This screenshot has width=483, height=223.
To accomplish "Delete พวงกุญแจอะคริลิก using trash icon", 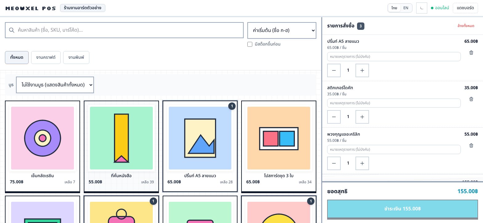I will point(471,145).
